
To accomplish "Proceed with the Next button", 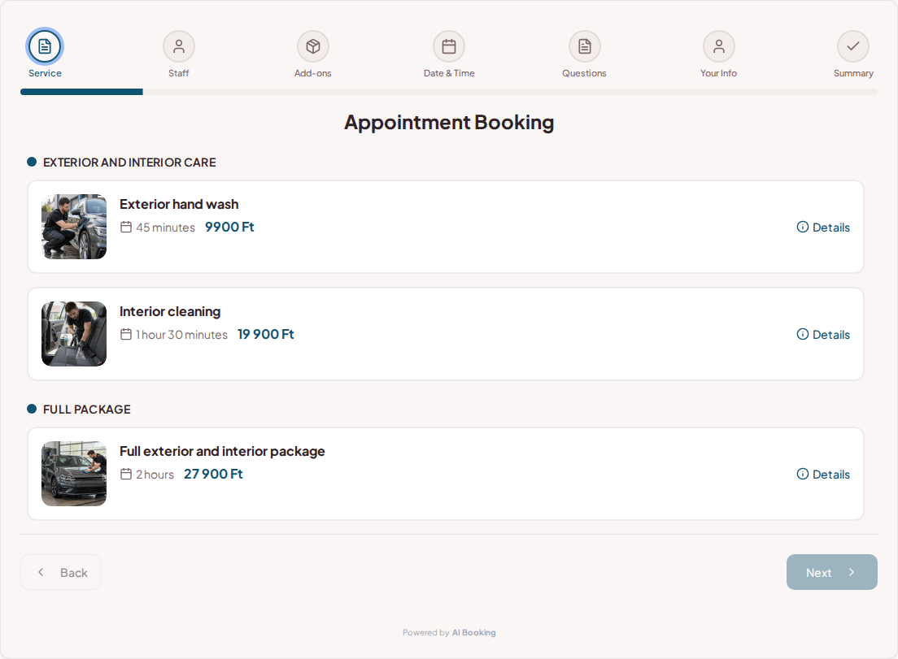I will (831, 572).
